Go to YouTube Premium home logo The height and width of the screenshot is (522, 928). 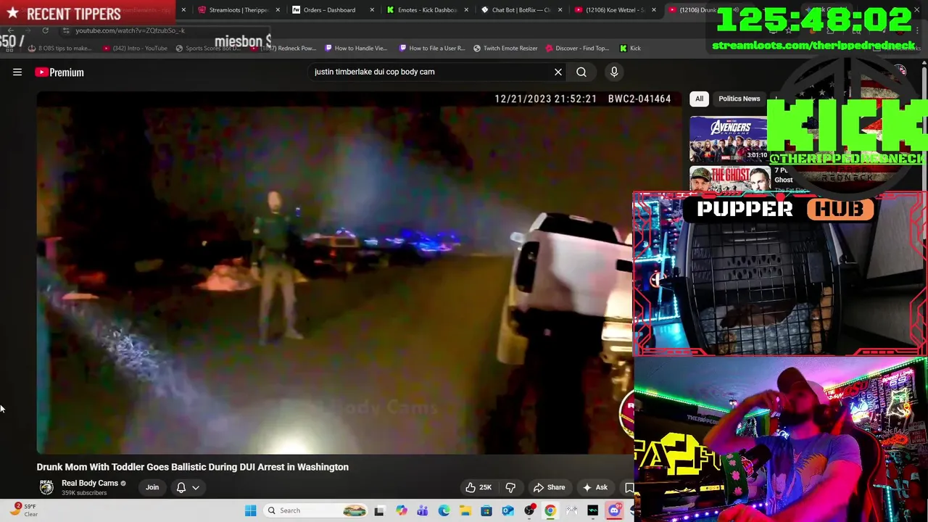click(59, 72)
